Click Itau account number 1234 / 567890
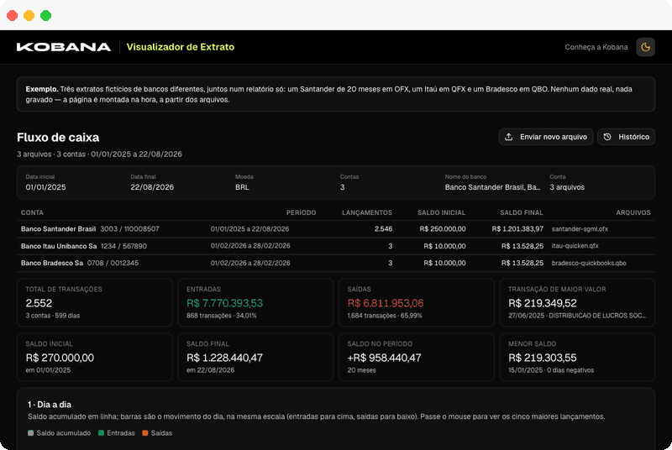Image resolution: width=672 pixels, height=450 pixels. 123,246
